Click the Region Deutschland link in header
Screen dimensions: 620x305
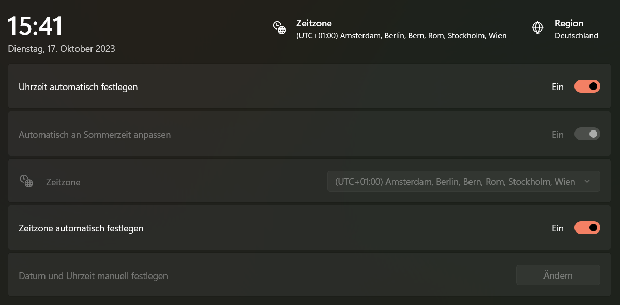576,30
